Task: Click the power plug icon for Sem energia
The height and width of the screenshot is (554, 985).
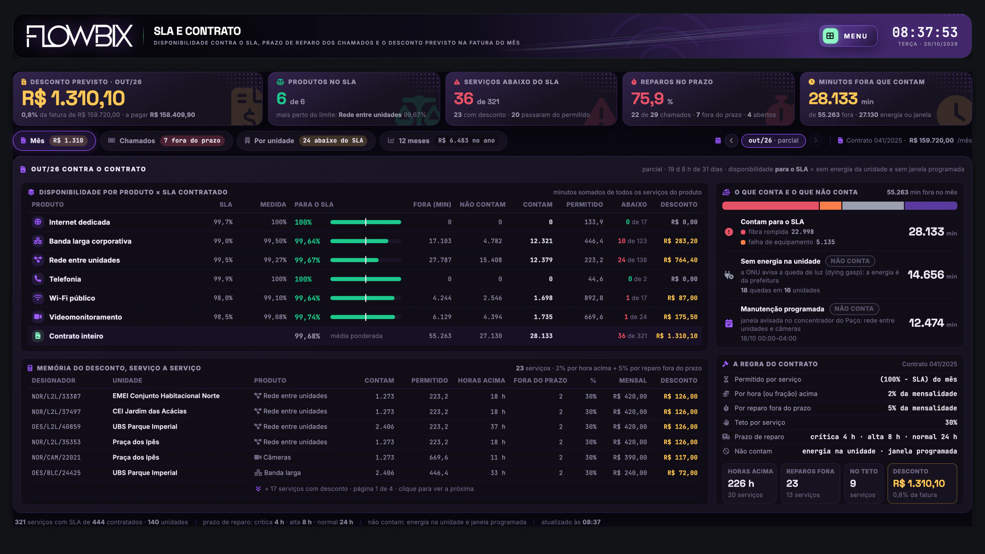Action: coord(729,275)
